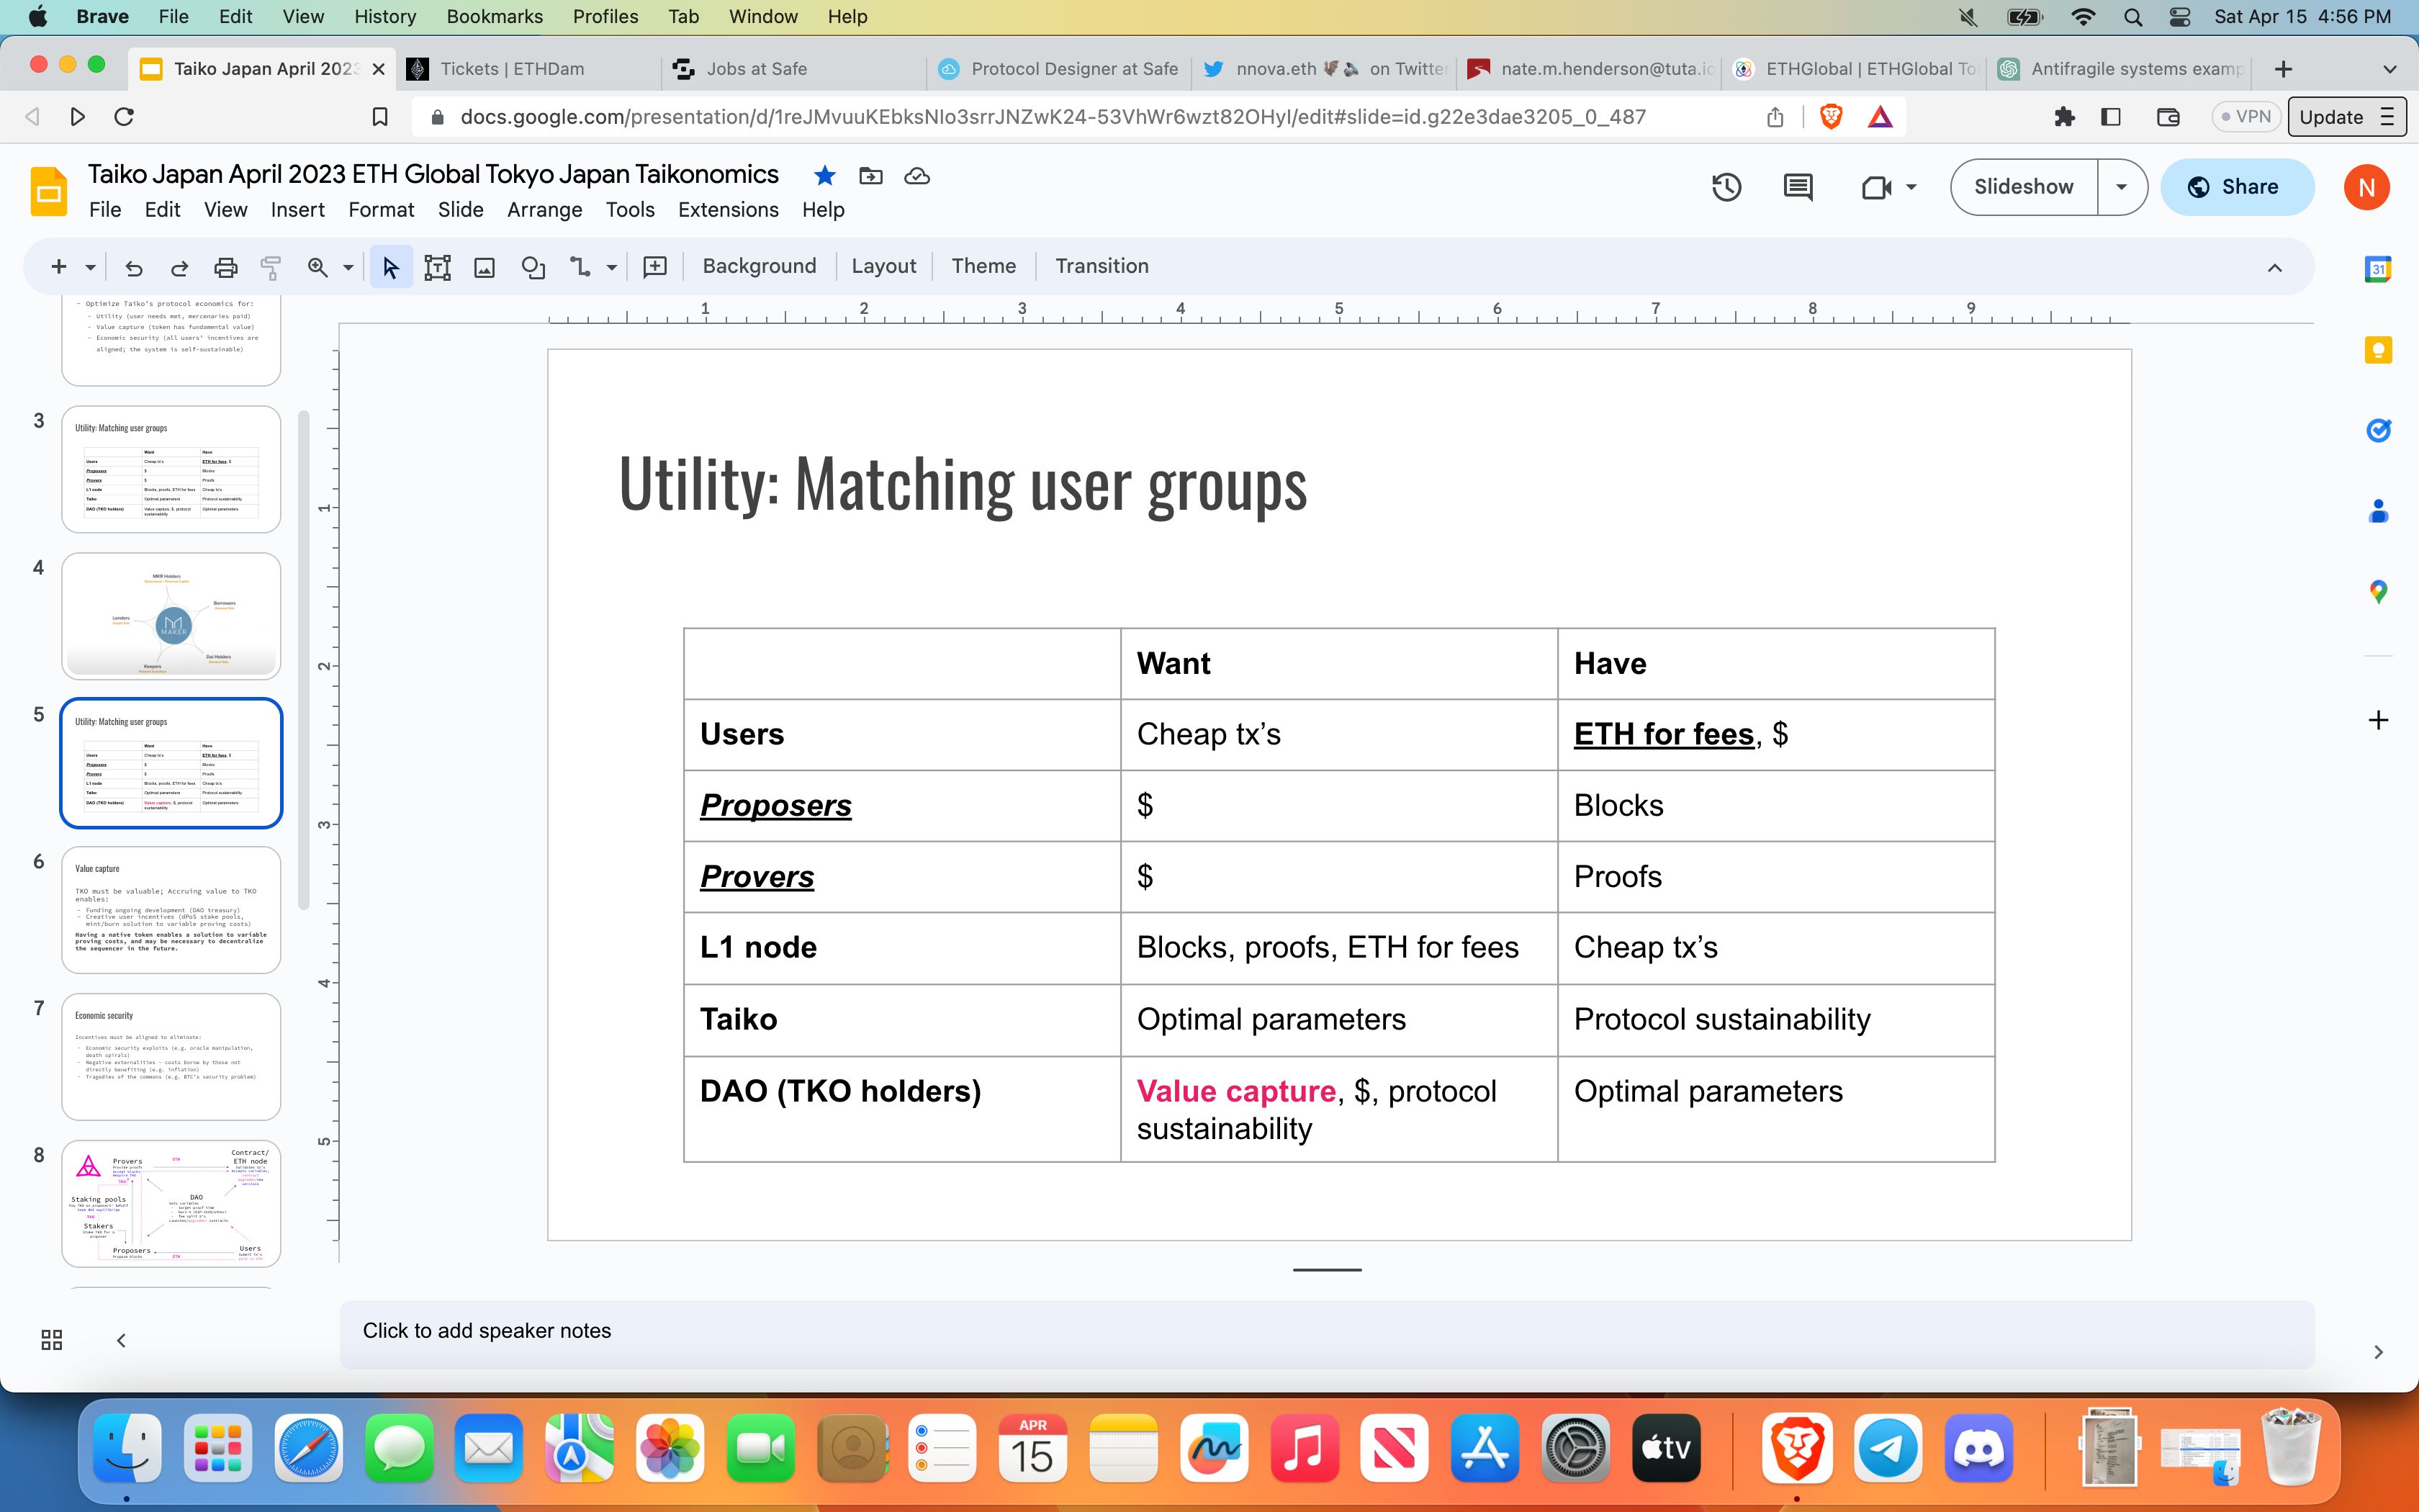This screenshot has height=1512, width=2419.
Task: Open Google Tasks side panel
Action: pos(2378,430)
